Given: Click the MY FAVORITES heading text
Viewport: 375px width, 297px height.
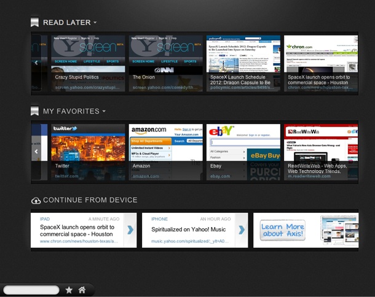Looking at the screenshot, I should [x=71, y=111].
